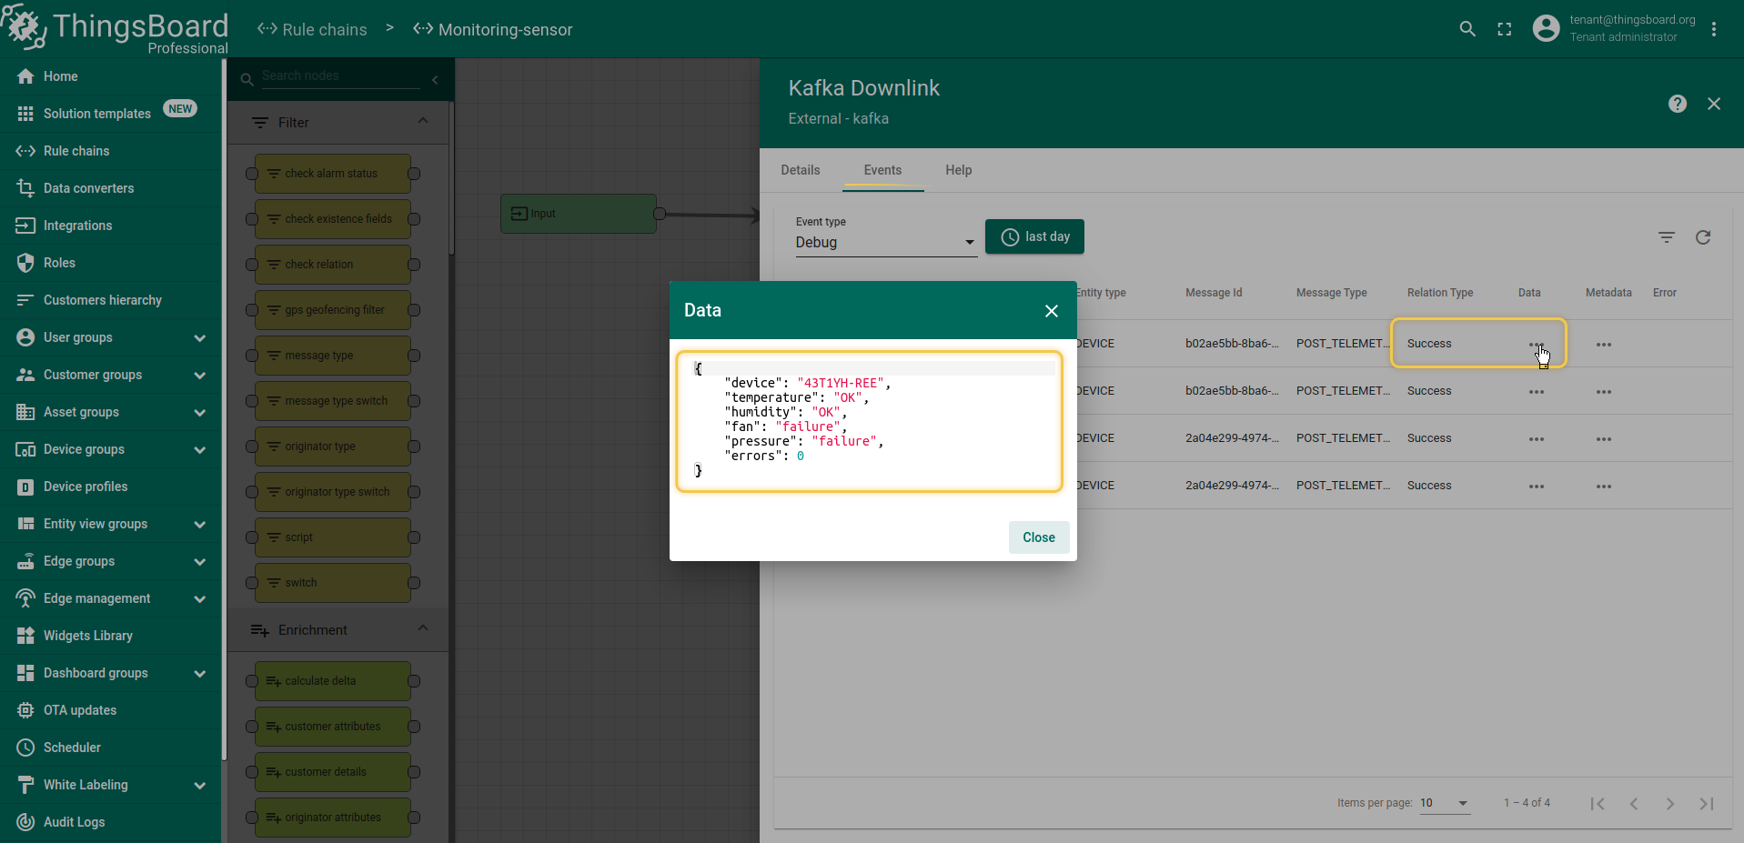Switch to the Help tab
This screenshot has width=1744, height=843.
coord(958,170)
